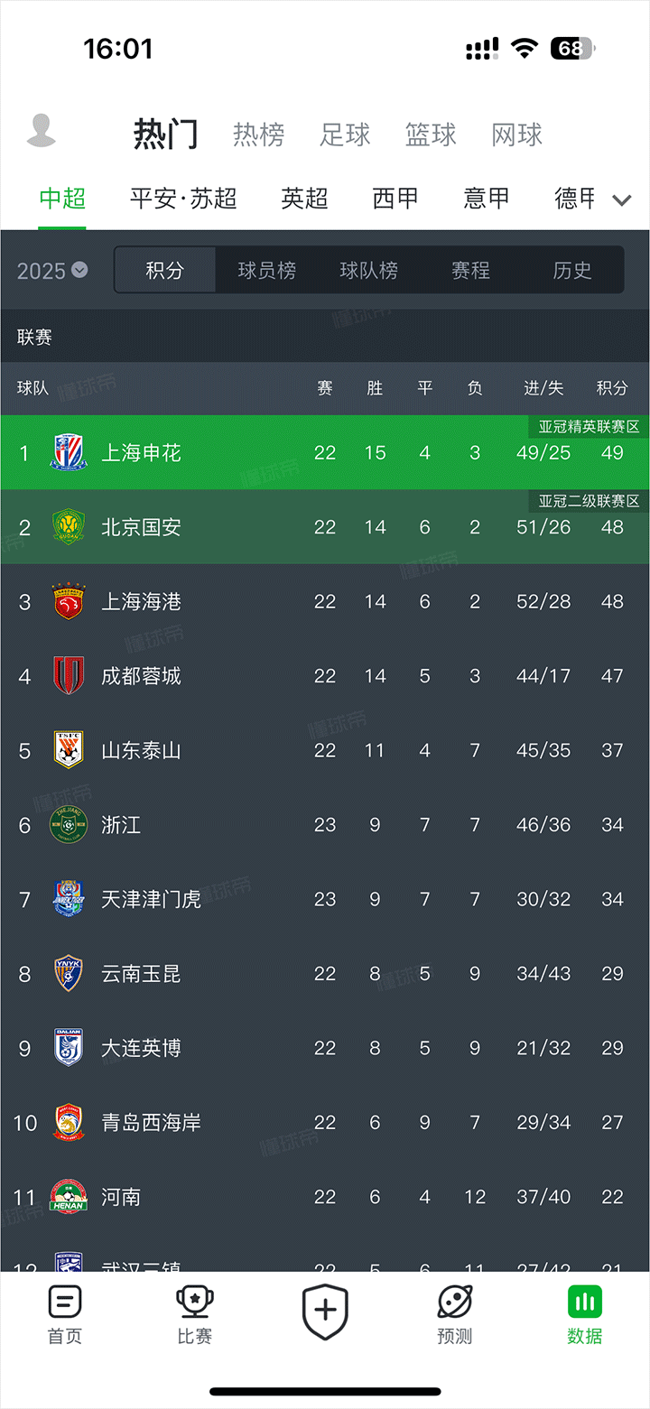The width and height of the screenshot is (650, 1409).
Task: Switch to 球队榜 segment
Action: (368, 270)
